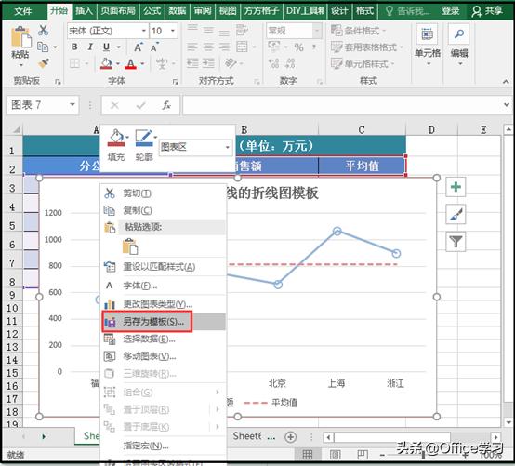Switch to the 公式 ribbon tab
Screen dimensions: 515x466
click(x=152, y=11)
